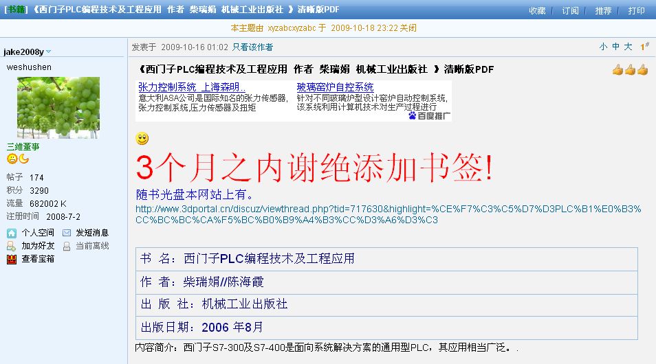Click the 百度推广 paw logo
656x364 pixels.
point(413,115)
